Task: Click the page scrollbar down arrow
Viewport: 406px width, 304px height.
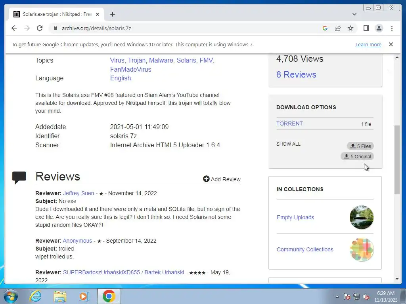Action: 397,279
